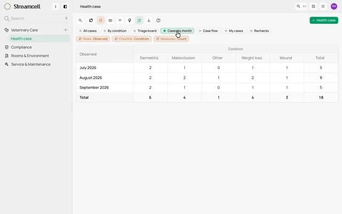The image size is (342, 214).
Task: Click the apps grid icon in top bar
Action: point(314,6)
